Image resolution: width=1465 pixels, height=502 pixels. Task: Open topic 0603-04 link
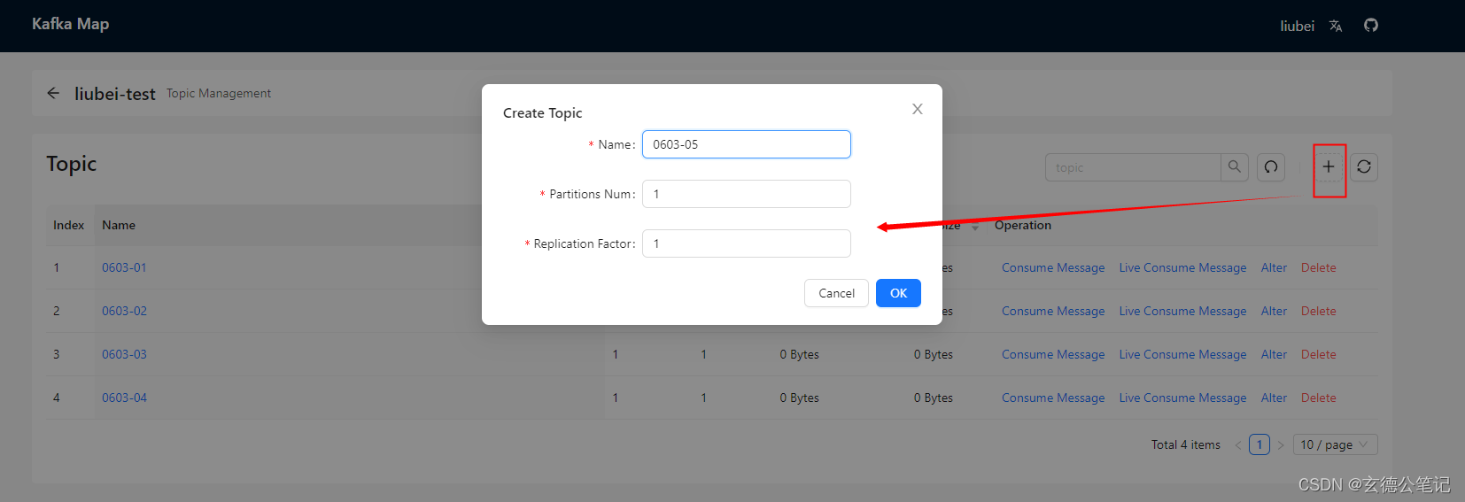(124, 398)
